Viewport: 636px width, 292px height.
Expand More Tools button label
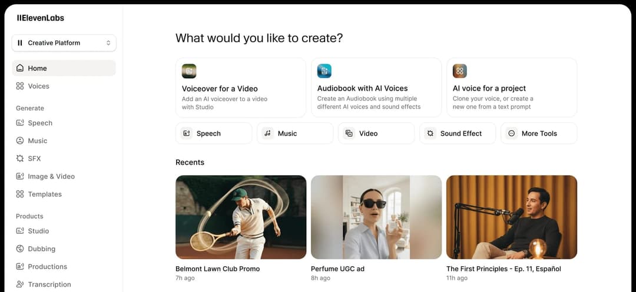coord(539,133)
